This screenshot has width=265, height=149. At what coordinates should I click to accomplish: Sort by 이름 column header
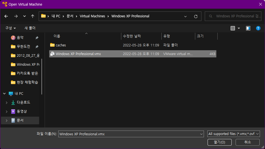click(85, 36)
